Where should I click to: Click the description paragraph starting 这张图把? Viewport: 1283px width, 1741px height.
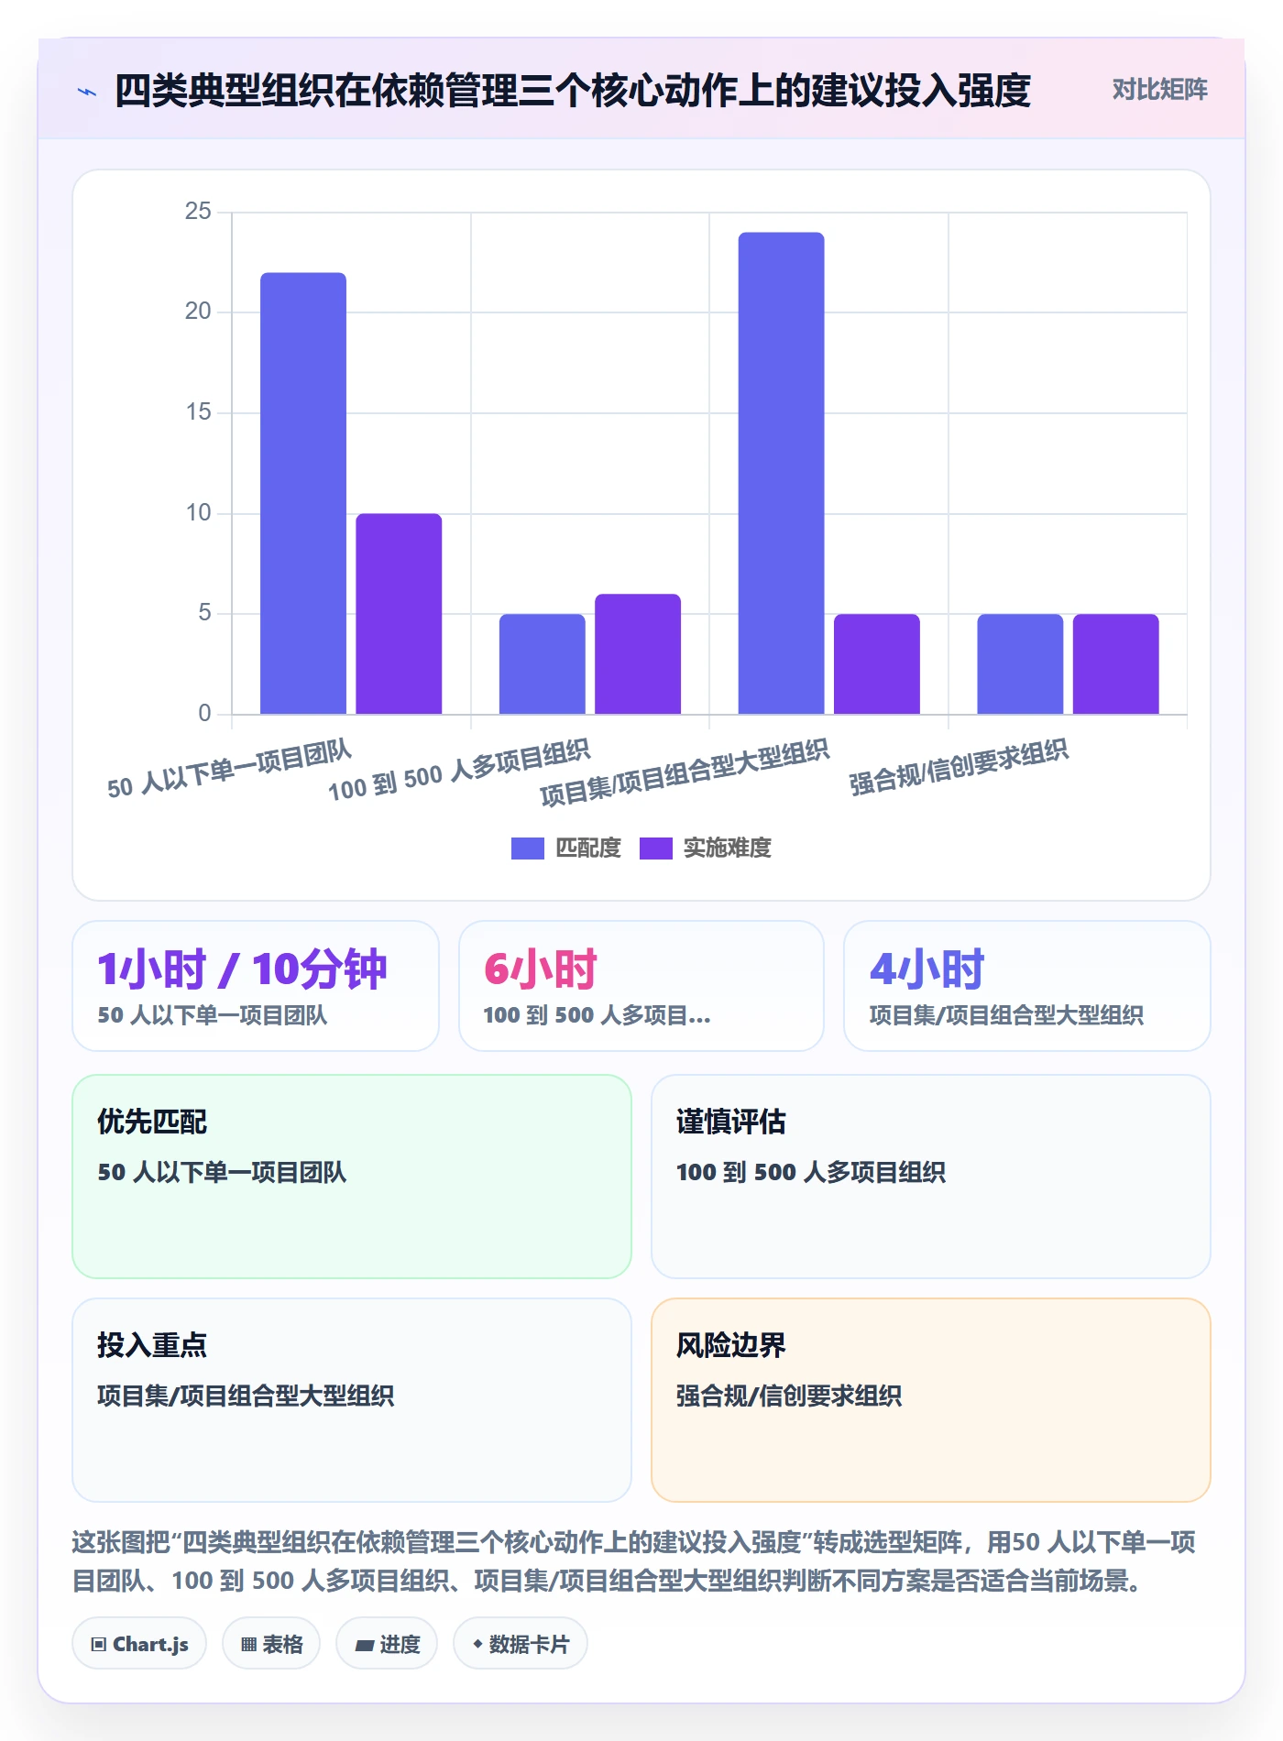pyautogui.click(x=634, y=1561)
